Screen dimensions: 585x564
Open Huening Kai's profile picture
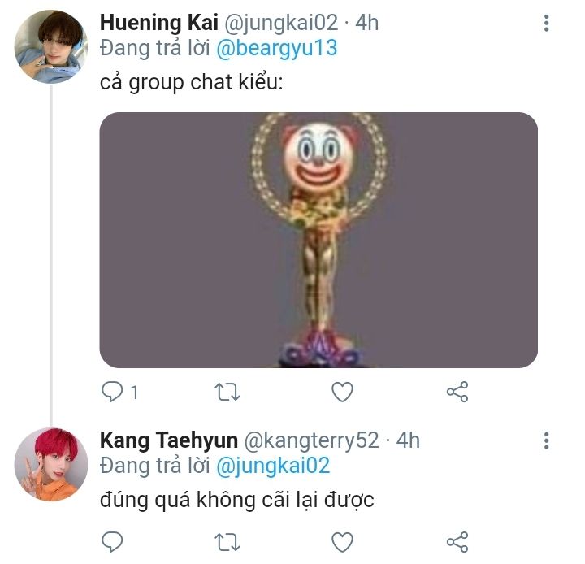[50, 46]
